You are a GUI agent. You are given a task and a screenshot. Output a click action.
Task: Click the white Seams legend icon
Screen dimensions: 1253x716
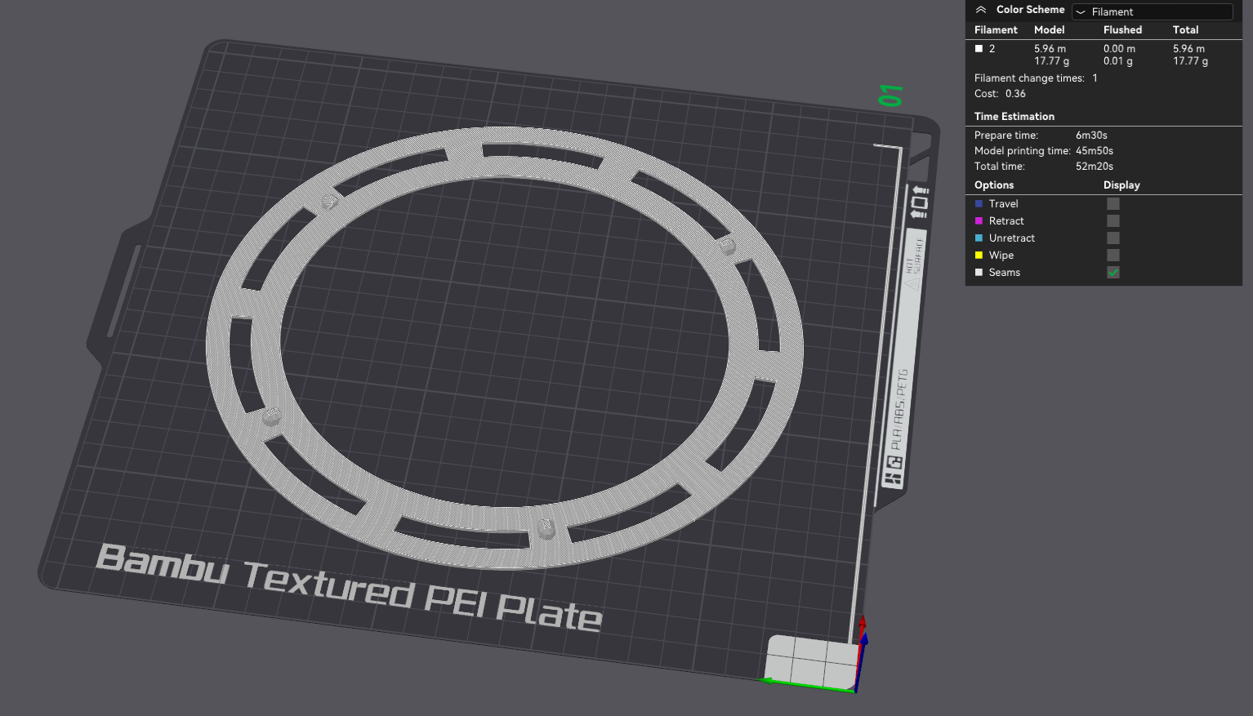(x=979, y=273)
